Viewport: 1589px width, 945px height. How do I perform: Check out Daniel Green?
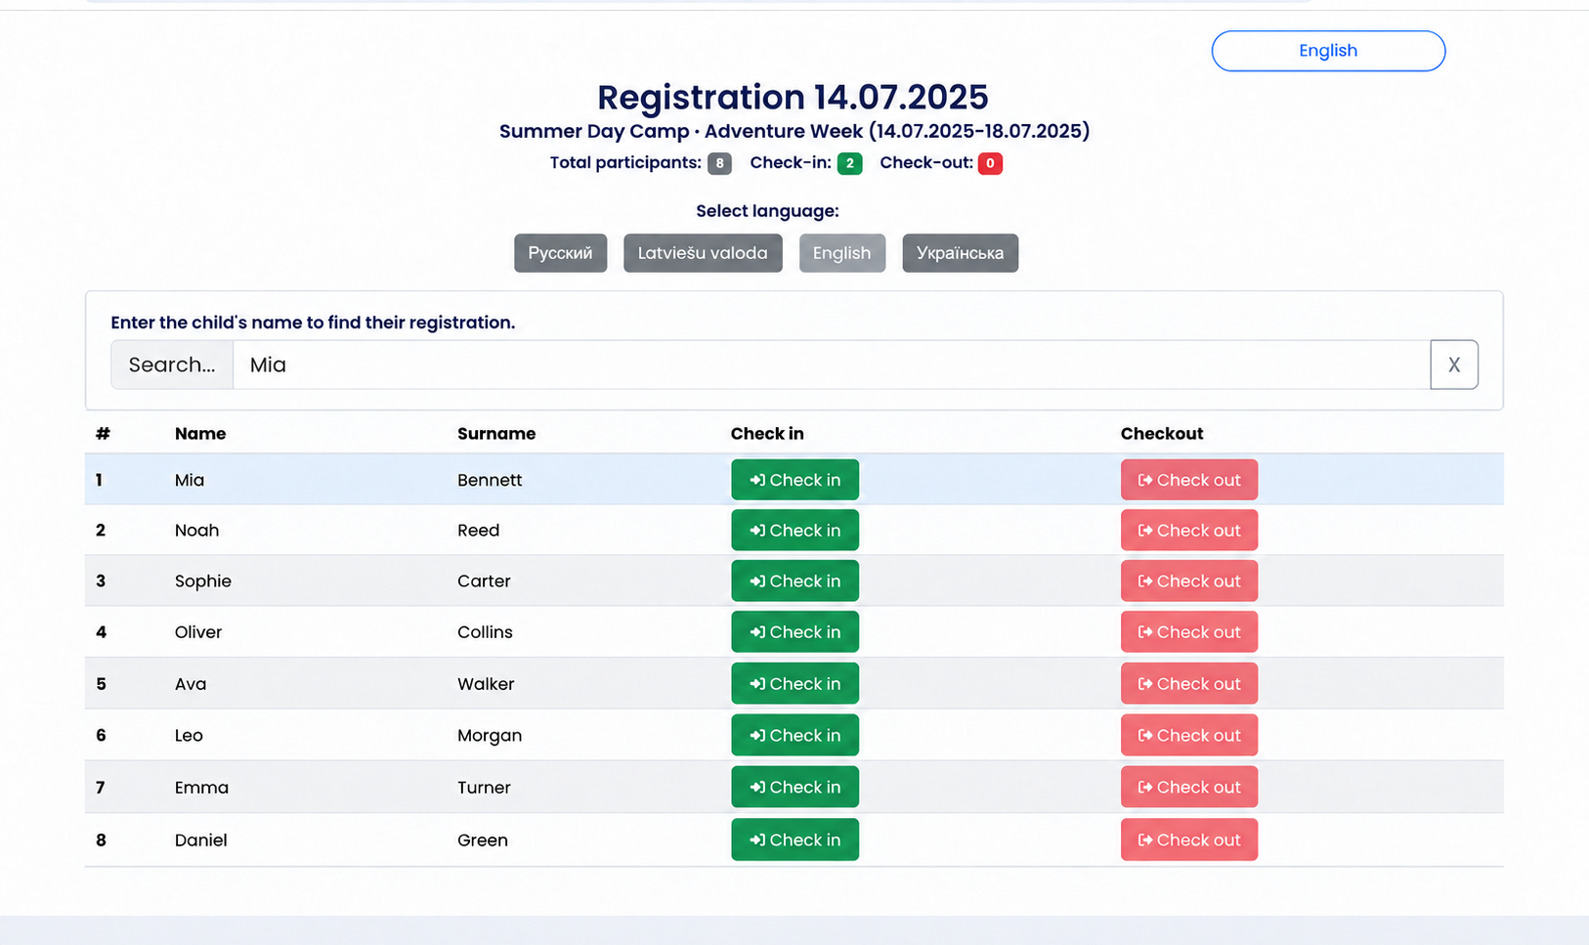click(x=1189, y=840)
